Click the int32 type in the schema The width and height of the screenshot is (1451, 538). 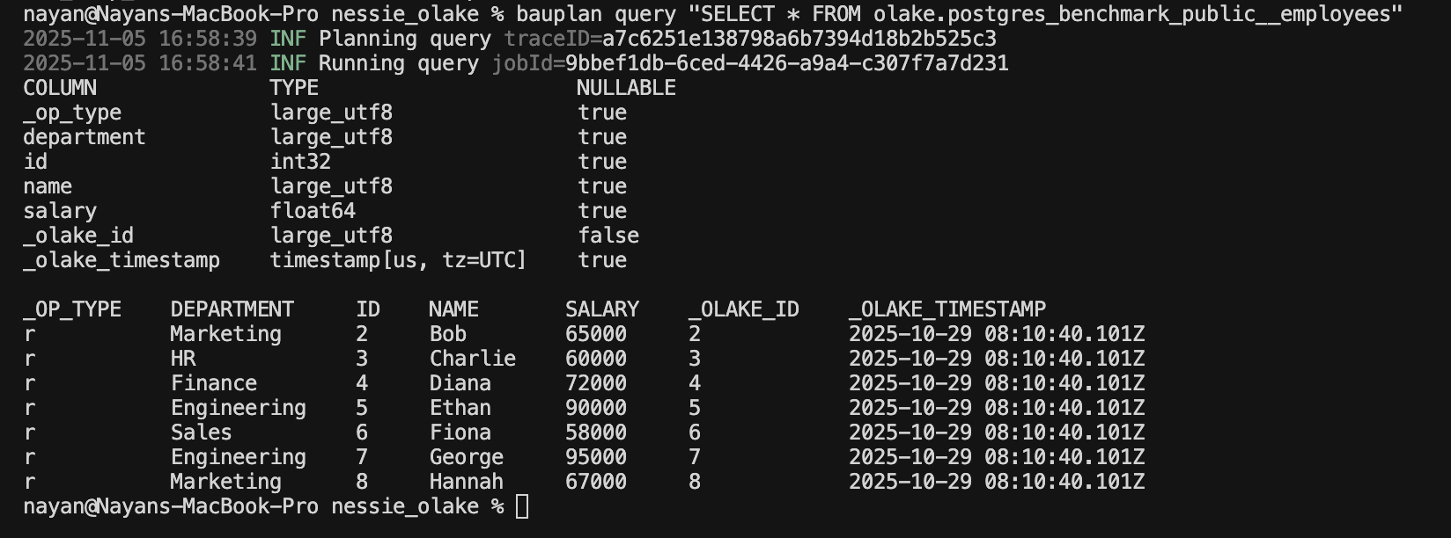(300, 162)
